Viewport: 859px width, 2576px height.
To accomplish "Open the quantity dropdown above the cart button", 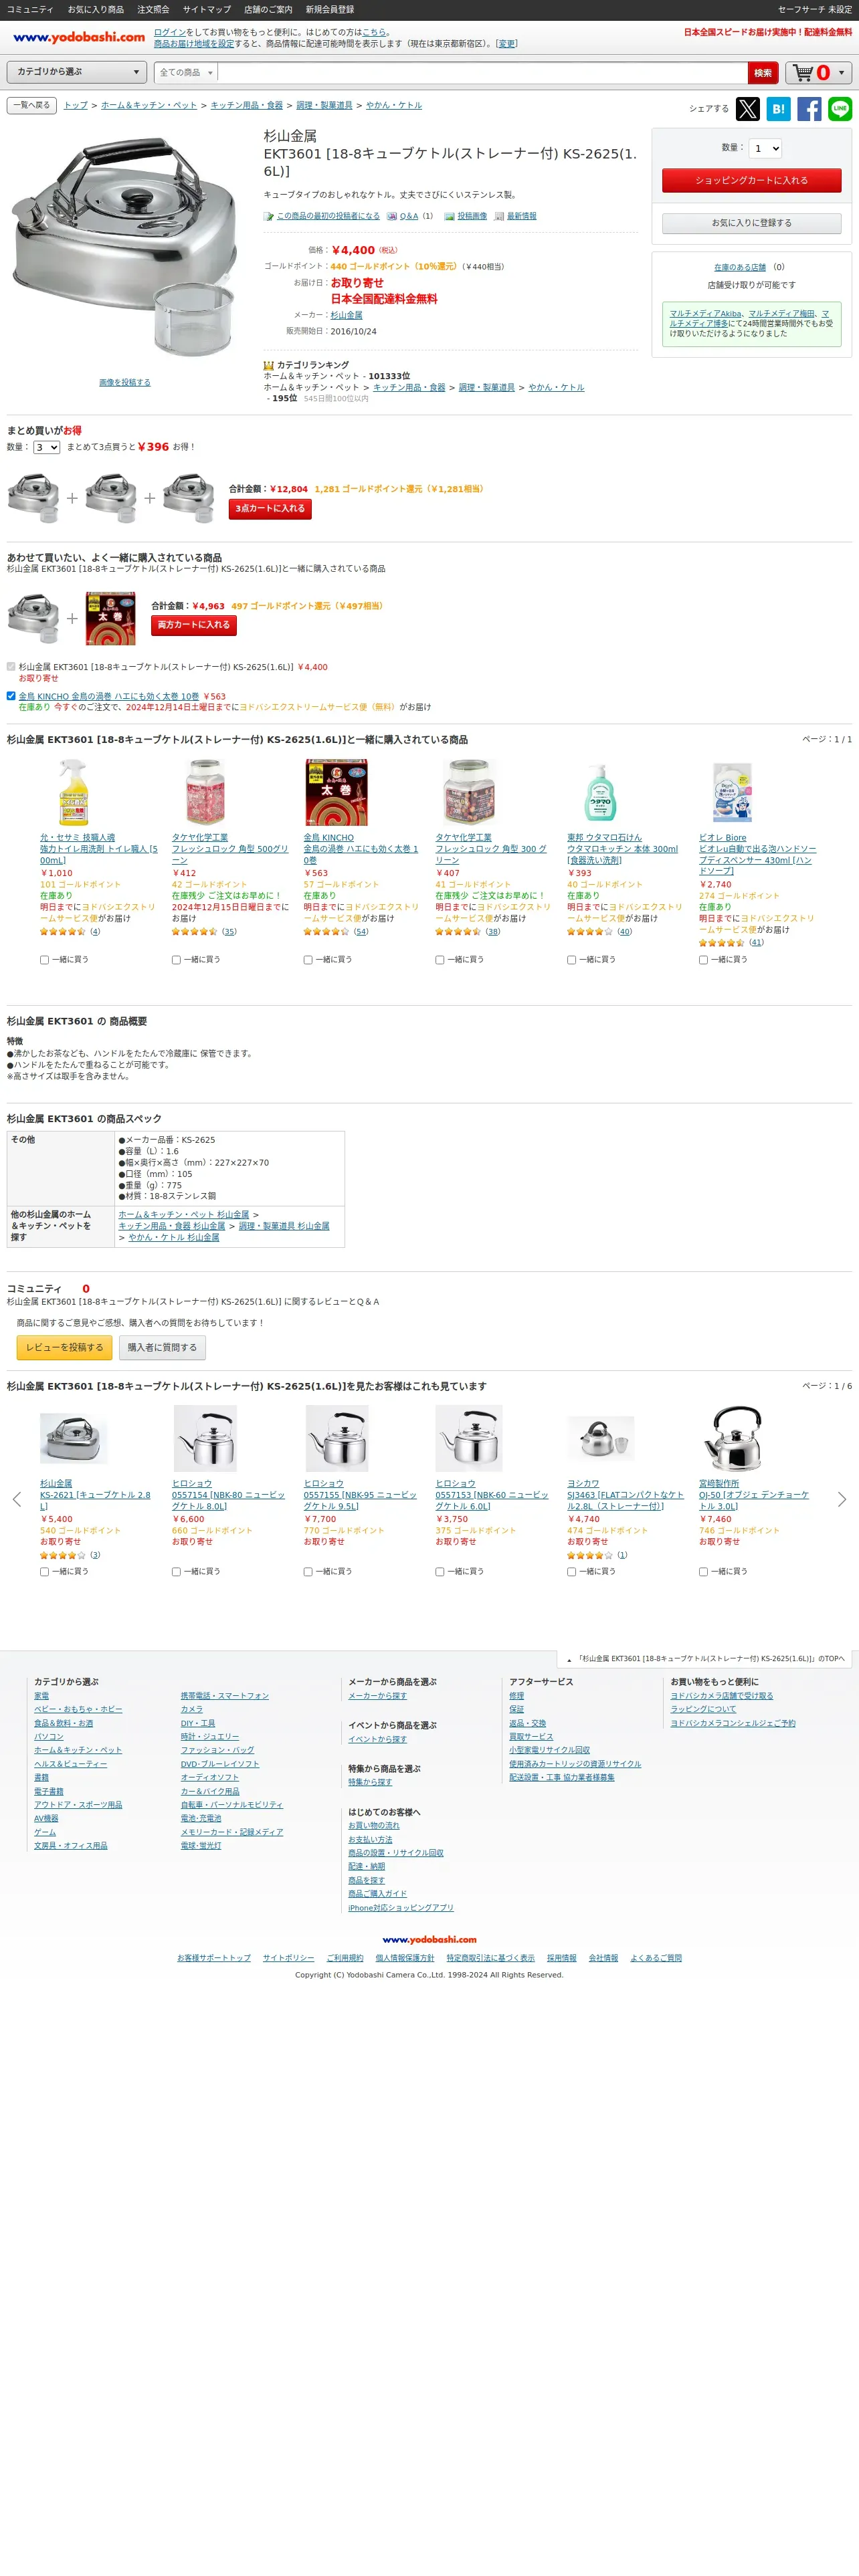I will [x=765, y=148].
